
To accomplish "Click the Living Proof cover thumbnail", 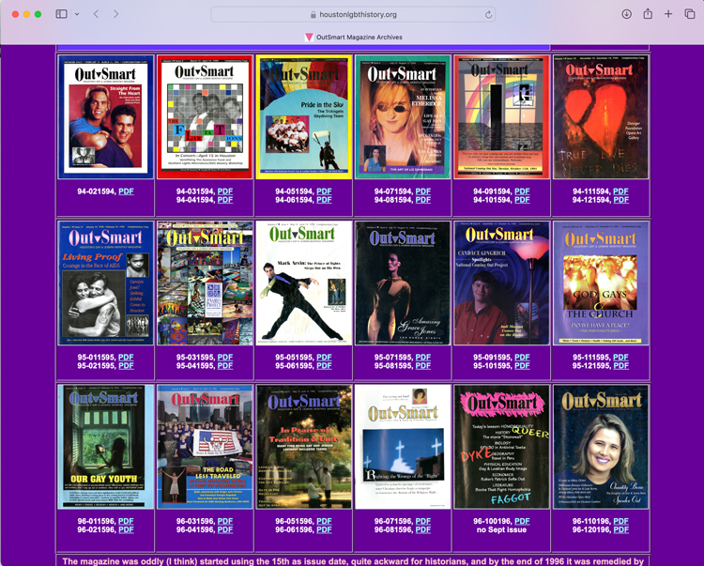I will pyautogui.click(x=105, y=283).
